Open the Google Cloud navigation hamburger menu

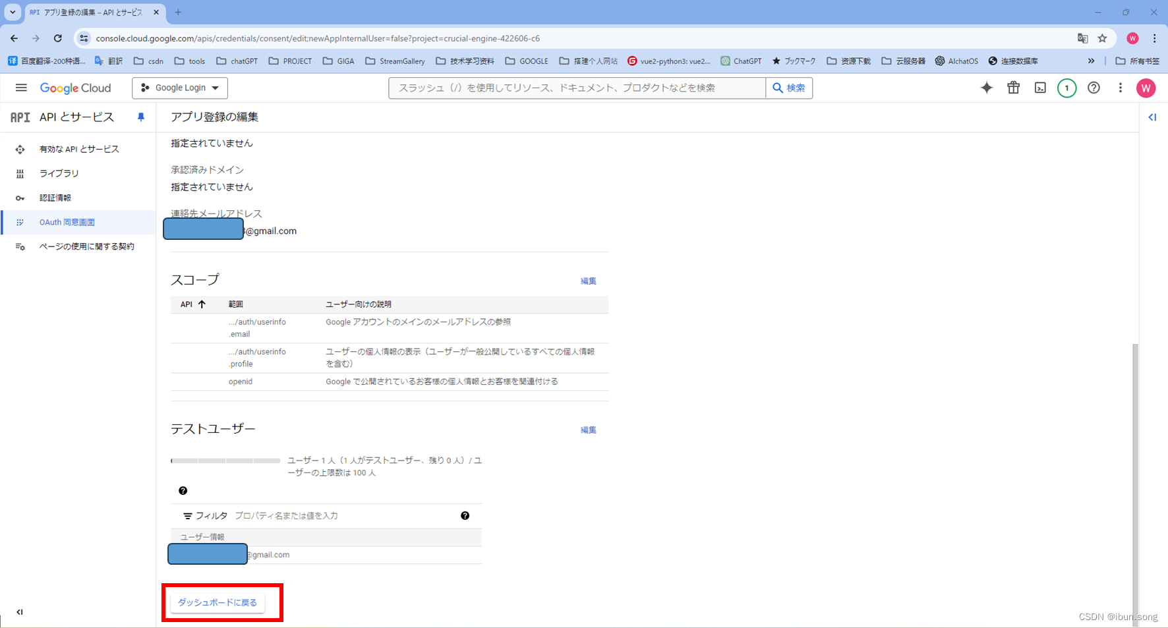click(21, 88)
